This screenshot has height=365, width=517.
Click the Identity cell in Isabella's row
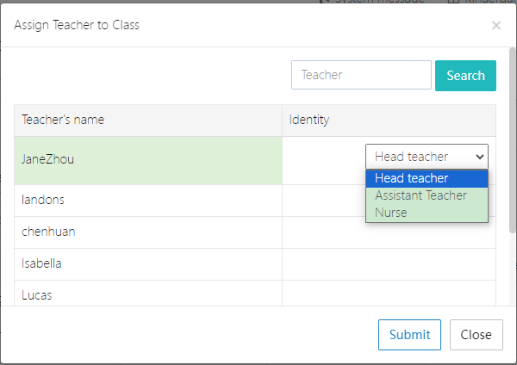point(389,264)
